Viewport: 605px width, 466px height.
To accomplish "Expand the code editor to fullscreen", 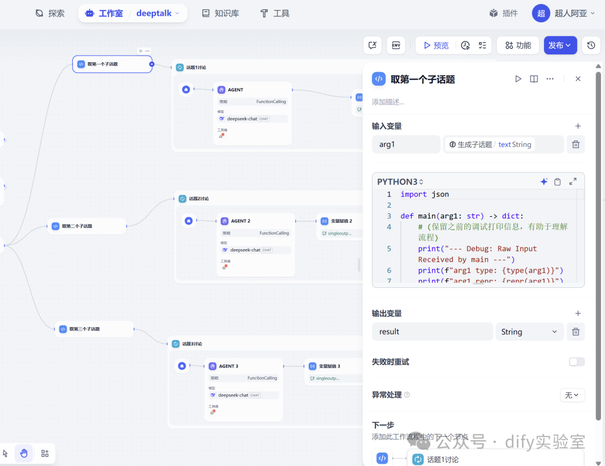I will 573,181.
